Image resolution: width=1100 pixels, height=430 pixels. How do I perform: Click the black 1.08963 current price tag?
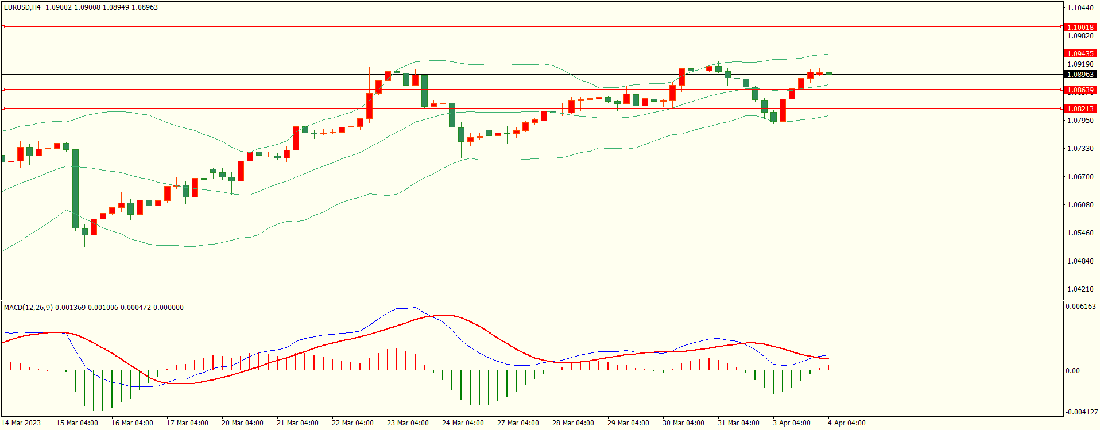pyautogui.click(x=1079, y=74)
